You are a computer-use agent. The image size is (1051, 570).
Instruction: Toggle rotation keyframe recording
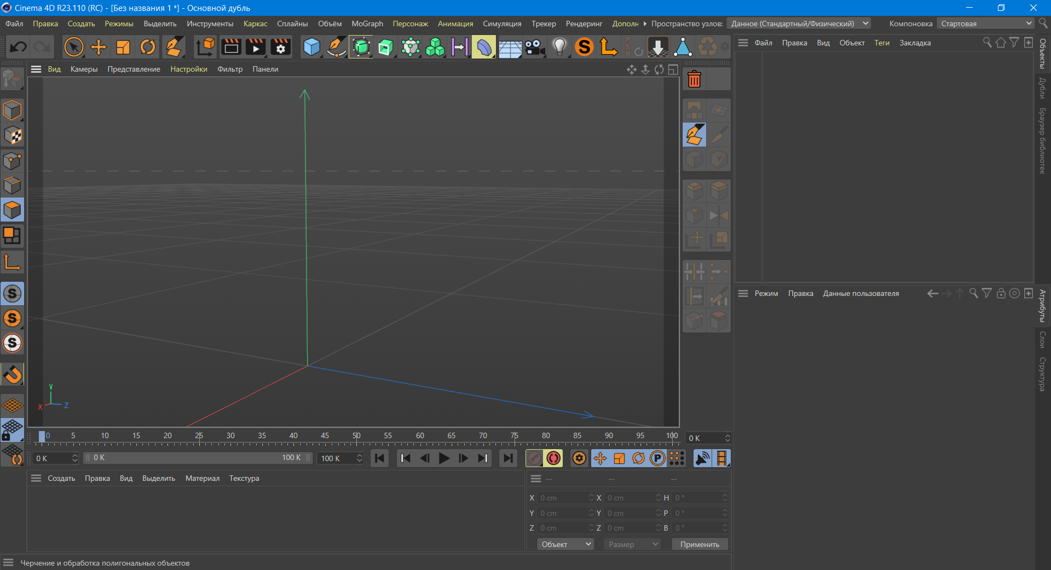pos(638,458)
